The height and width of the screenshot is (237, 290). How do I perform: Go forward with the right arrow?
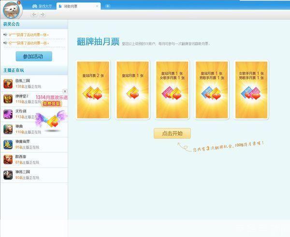click(43, 14)
